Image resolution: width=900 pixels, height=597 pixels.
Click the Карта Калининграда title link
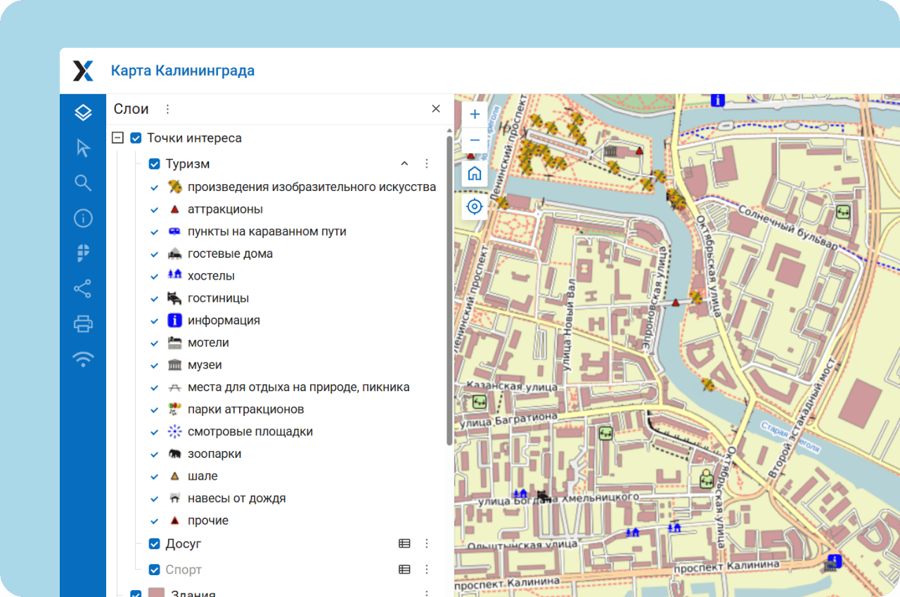click(183, 71)
